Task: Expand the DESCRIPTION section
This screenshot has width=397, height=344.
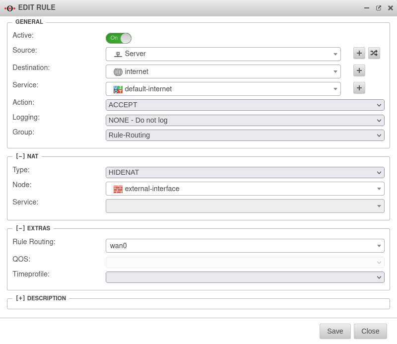Action: pos(20,298)
